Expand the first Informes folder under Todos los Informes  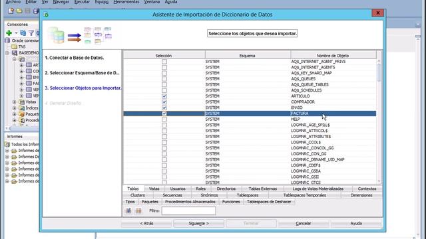[7, 151]
